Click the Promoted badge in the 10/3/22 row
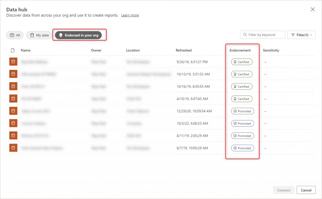 pyautogui.click(x=242, y=124)
